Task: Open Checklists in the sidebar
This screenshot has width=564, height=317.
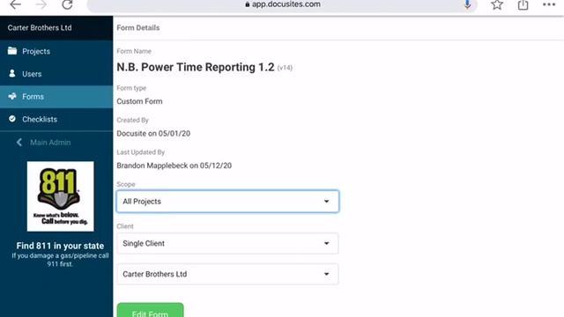Action: [56, 120]
